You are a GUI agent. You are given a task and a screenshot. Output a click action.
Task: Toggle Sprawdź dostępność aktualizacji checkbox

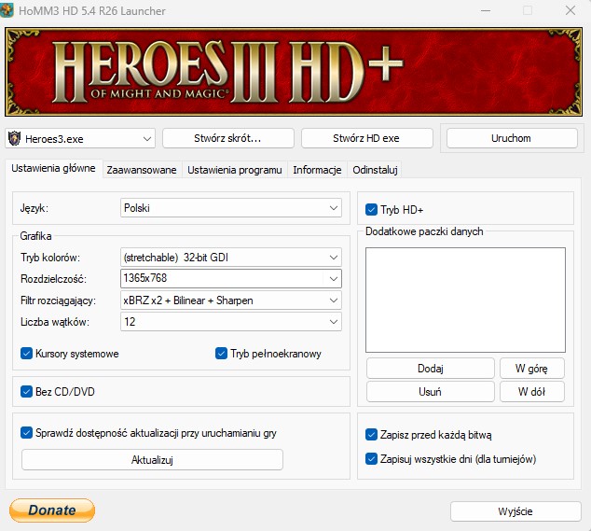tap(26, 433)
